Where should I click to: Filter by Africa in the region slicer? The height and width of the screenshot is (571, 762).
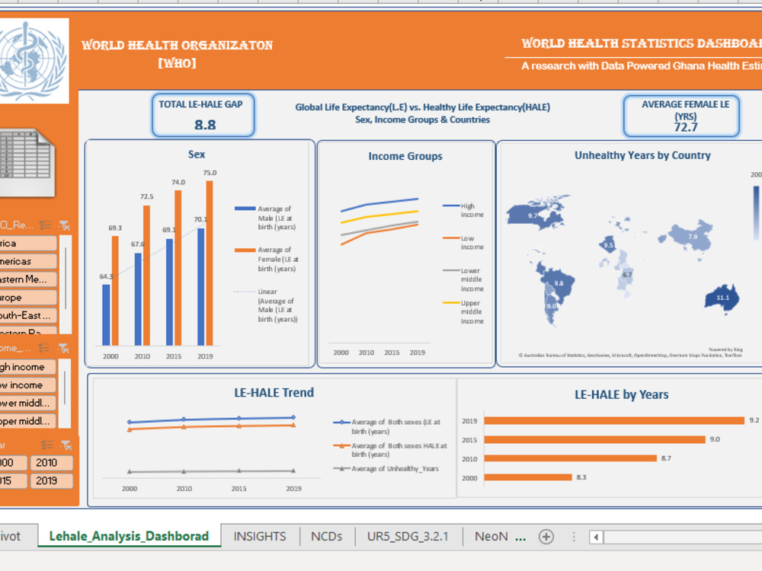27,244
